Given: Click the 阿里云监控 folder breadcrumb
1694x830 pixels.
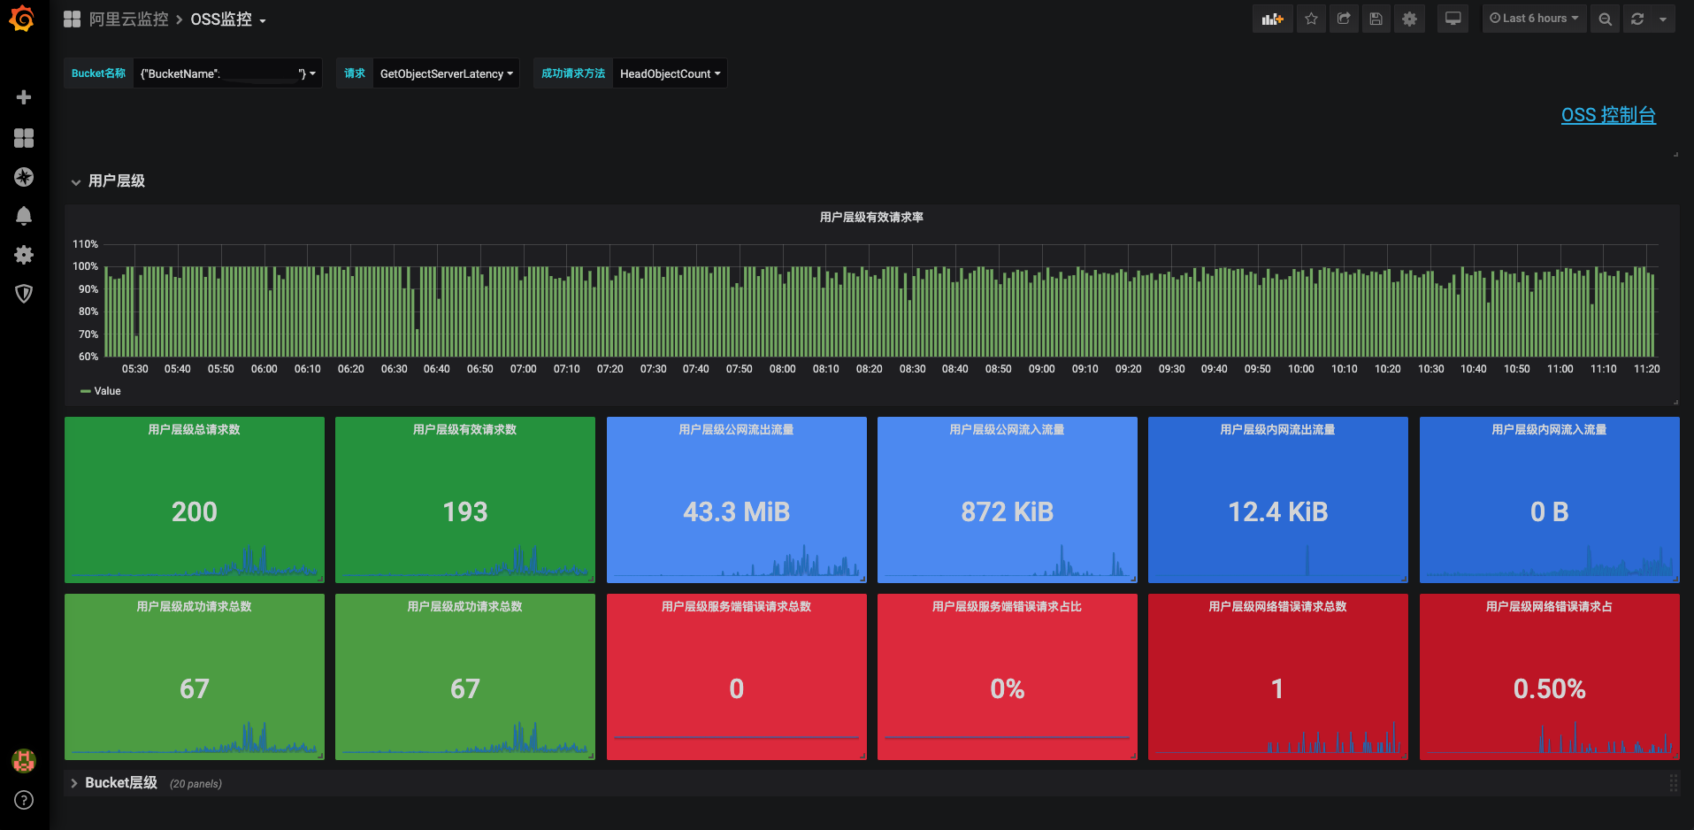Looking at the screenshot, I should 128,19.
